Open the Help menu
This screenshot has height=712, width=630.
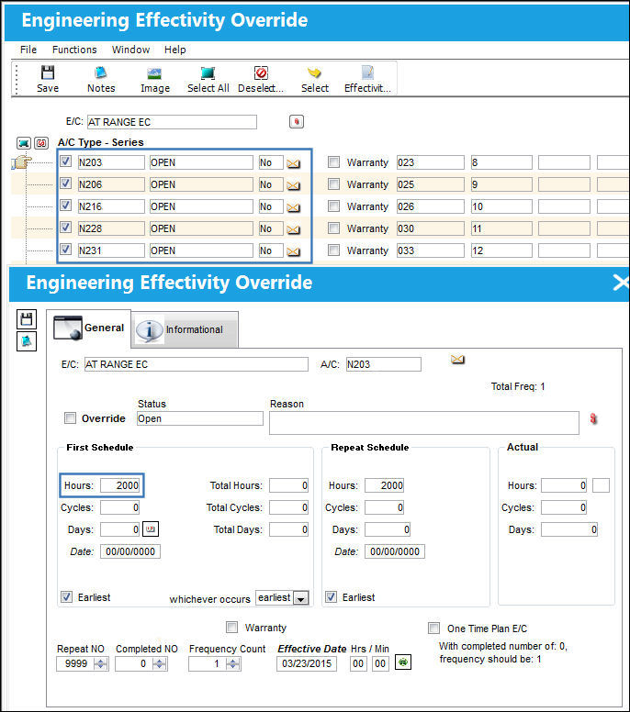(175, 50)
